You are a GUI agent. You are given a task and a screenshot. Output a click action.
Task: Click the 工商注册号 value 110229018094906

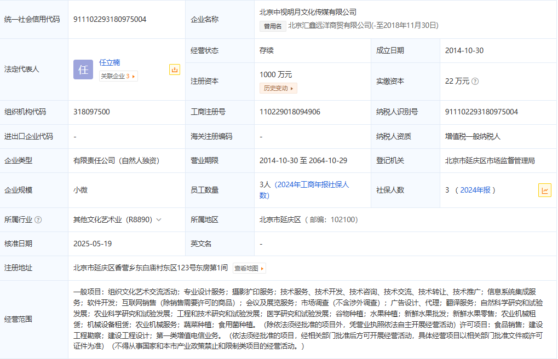pyautogui.click(x=290, y=112)
